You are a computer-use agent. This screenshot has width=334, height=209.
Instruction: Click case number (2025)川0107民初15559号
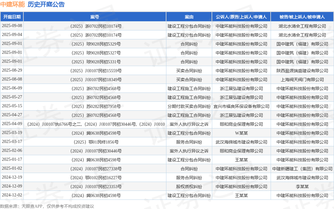pos(96,71)
